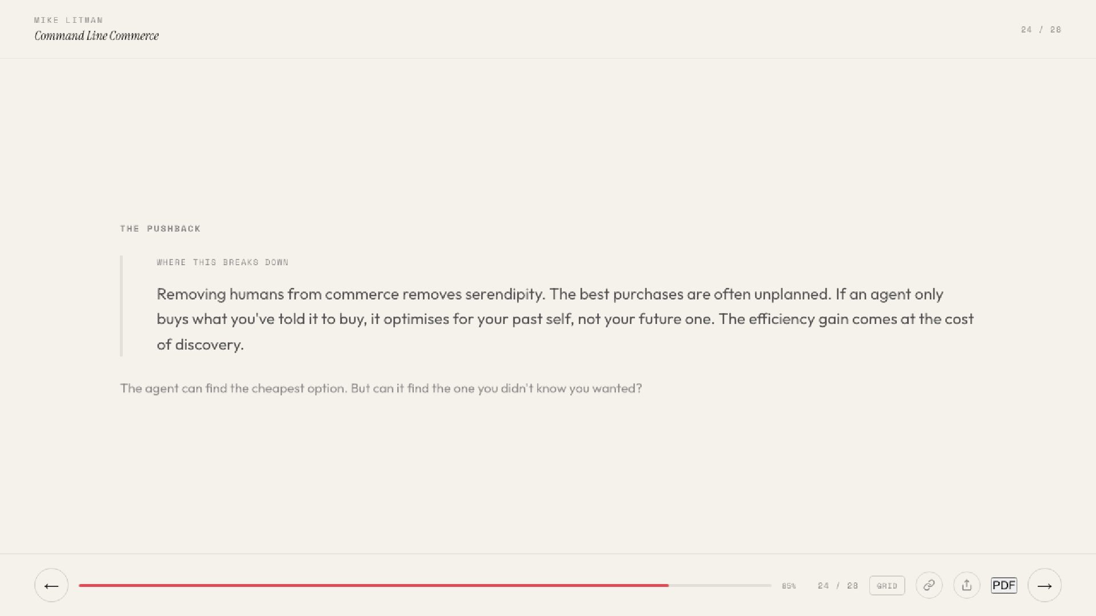Open the Command Line Commerce title

96,36
